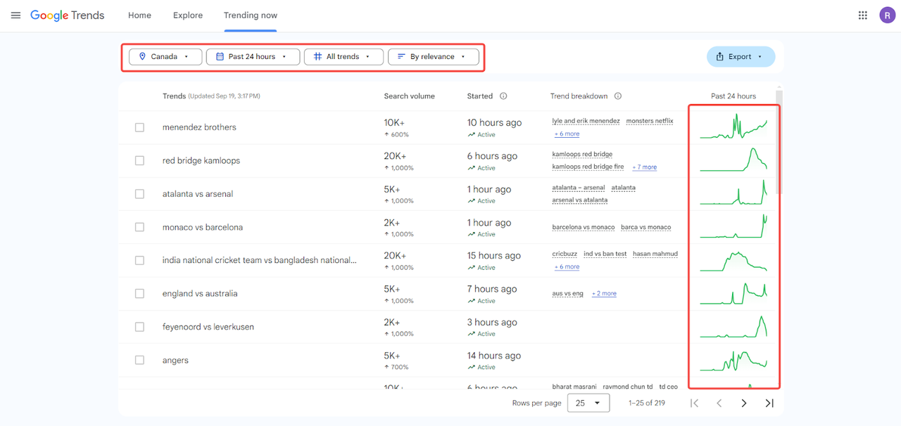Open the Past 24 hours dropdown
Image resolution: width=901 pixels, height=426 pixels.
253,56
